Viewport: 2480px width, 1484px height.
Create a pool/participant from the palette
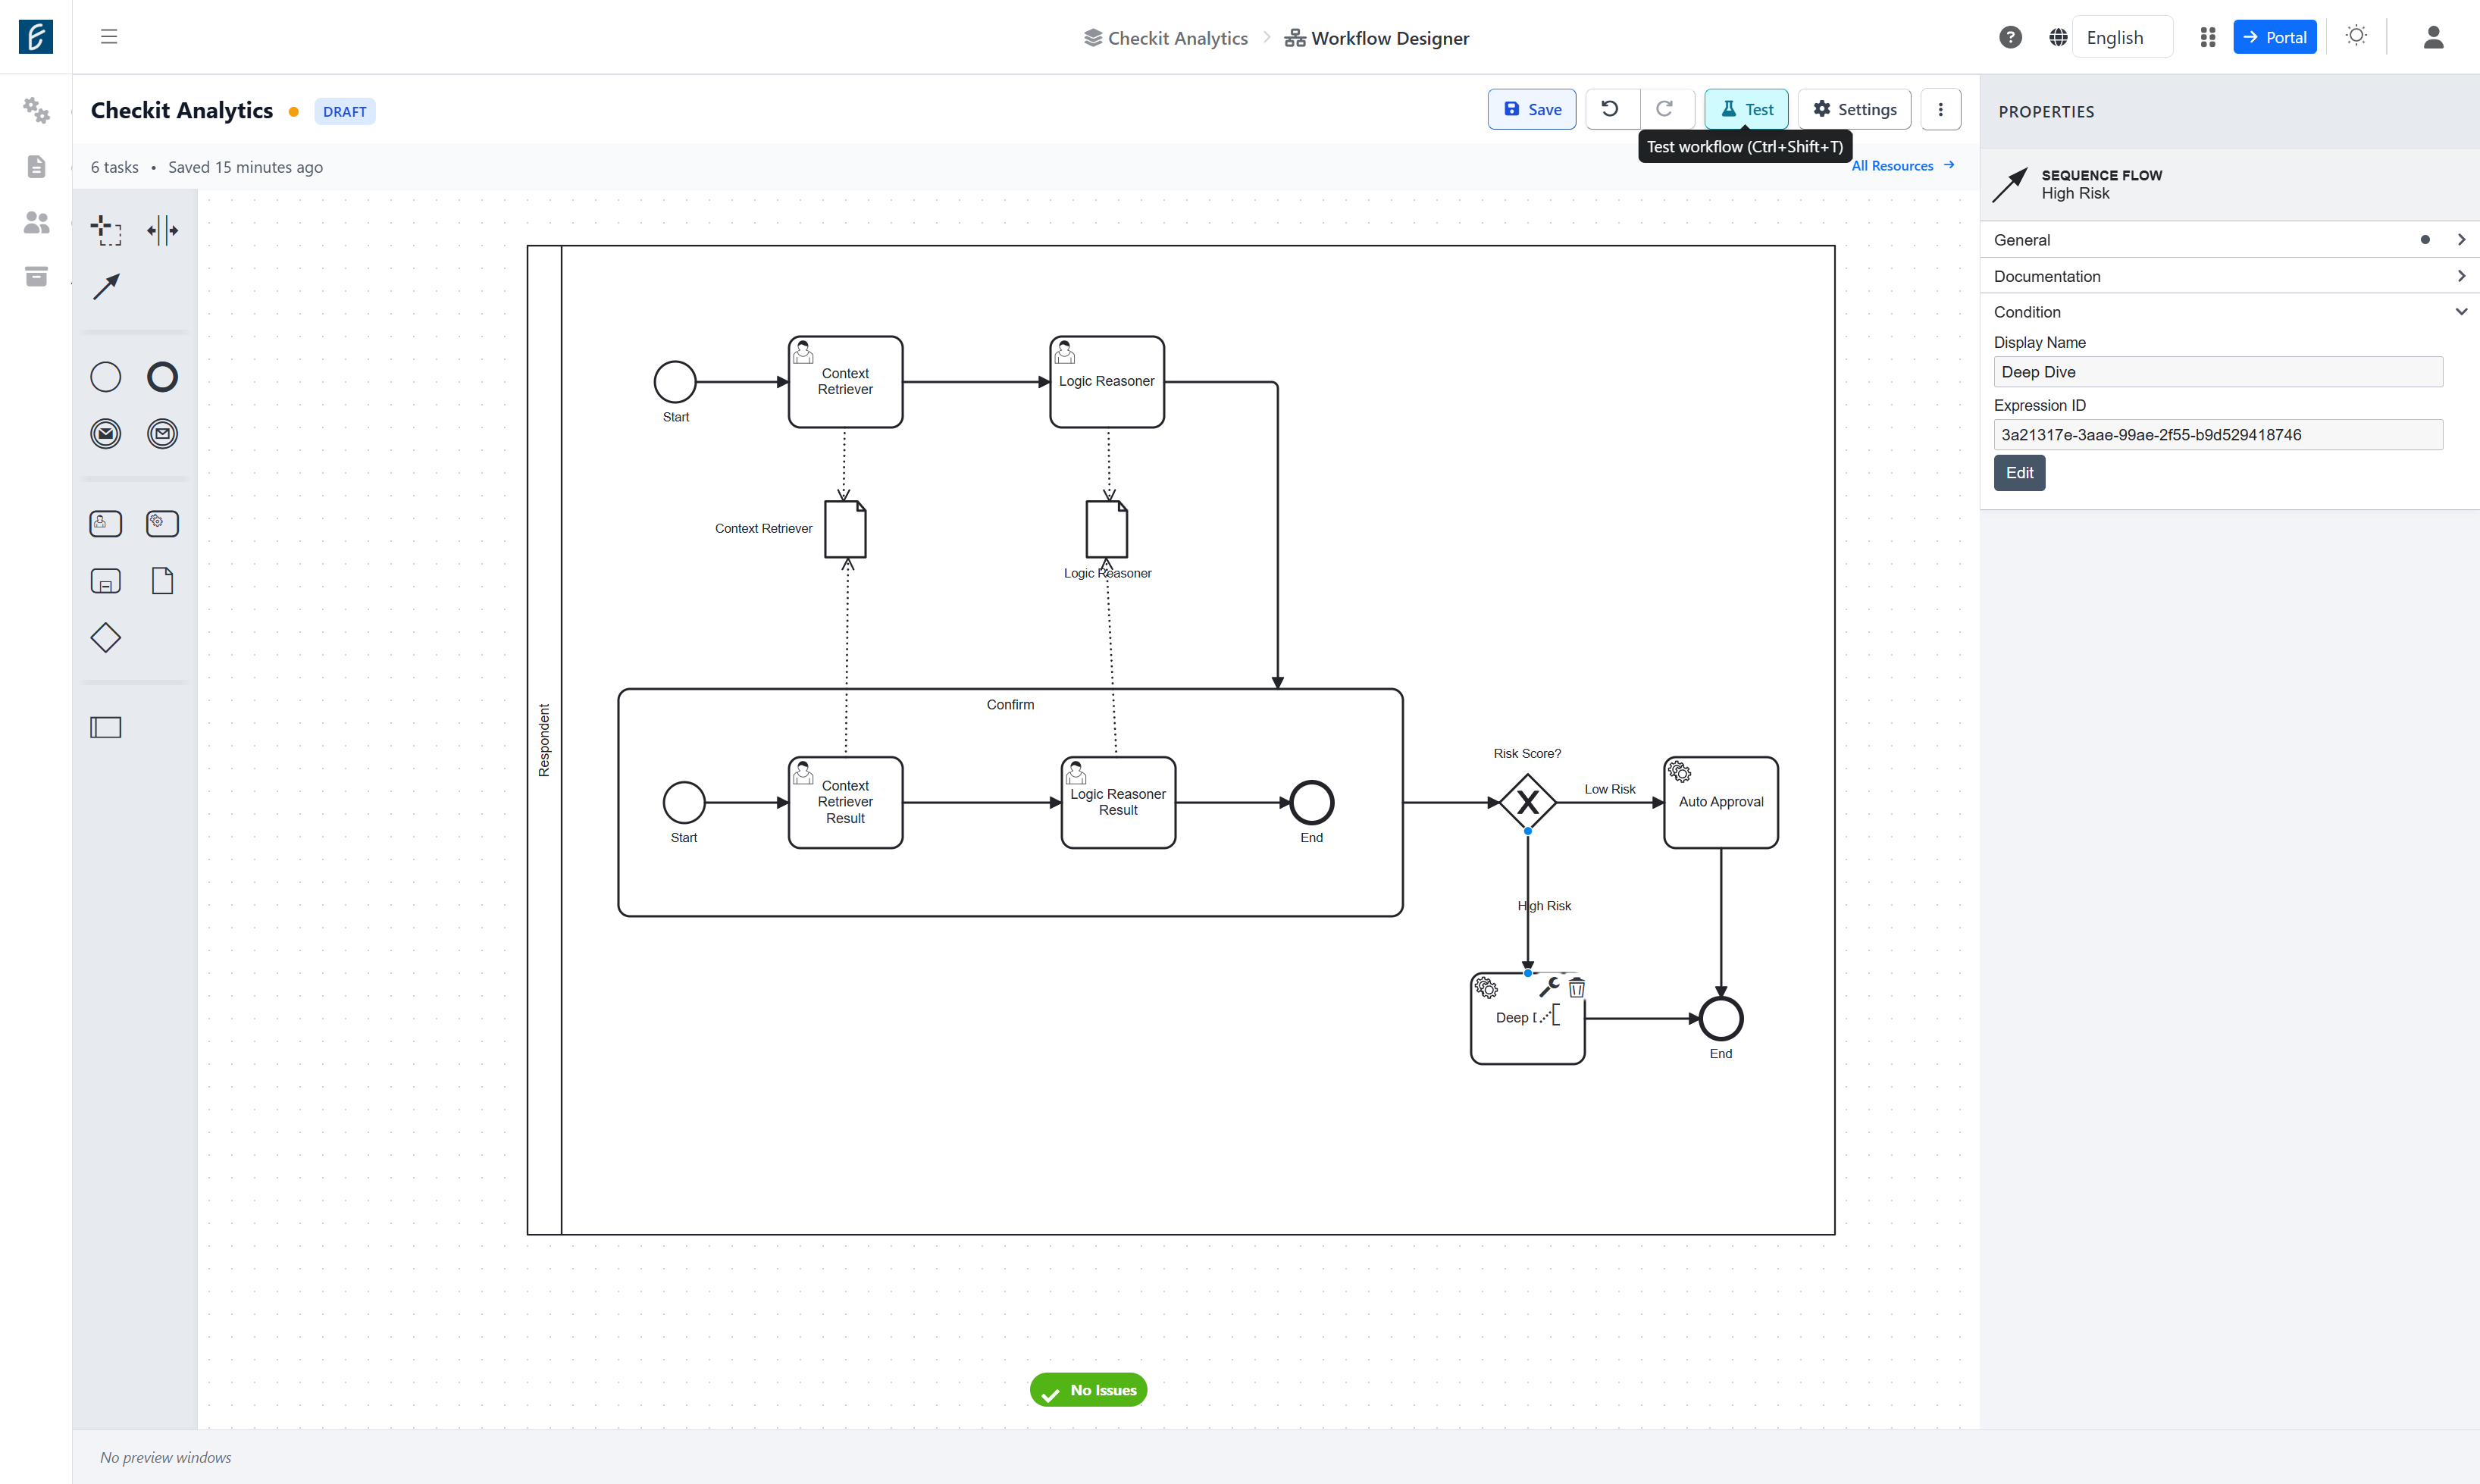(106, 728)
